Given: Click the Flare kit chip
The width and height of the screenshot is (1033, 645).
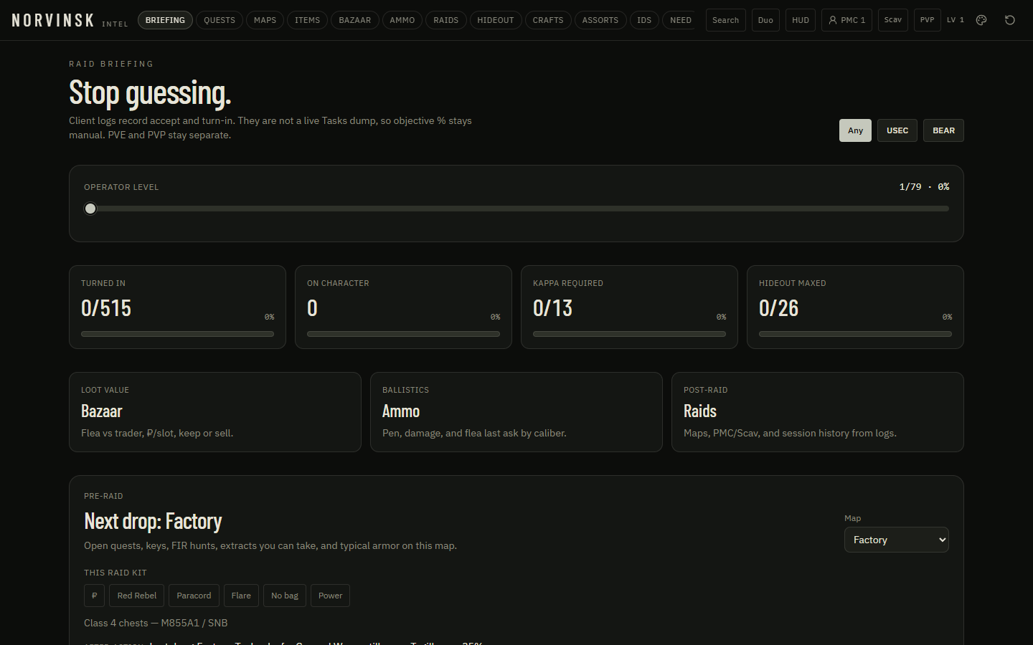Looking at the screenshot, I should (x=241, y=596).
